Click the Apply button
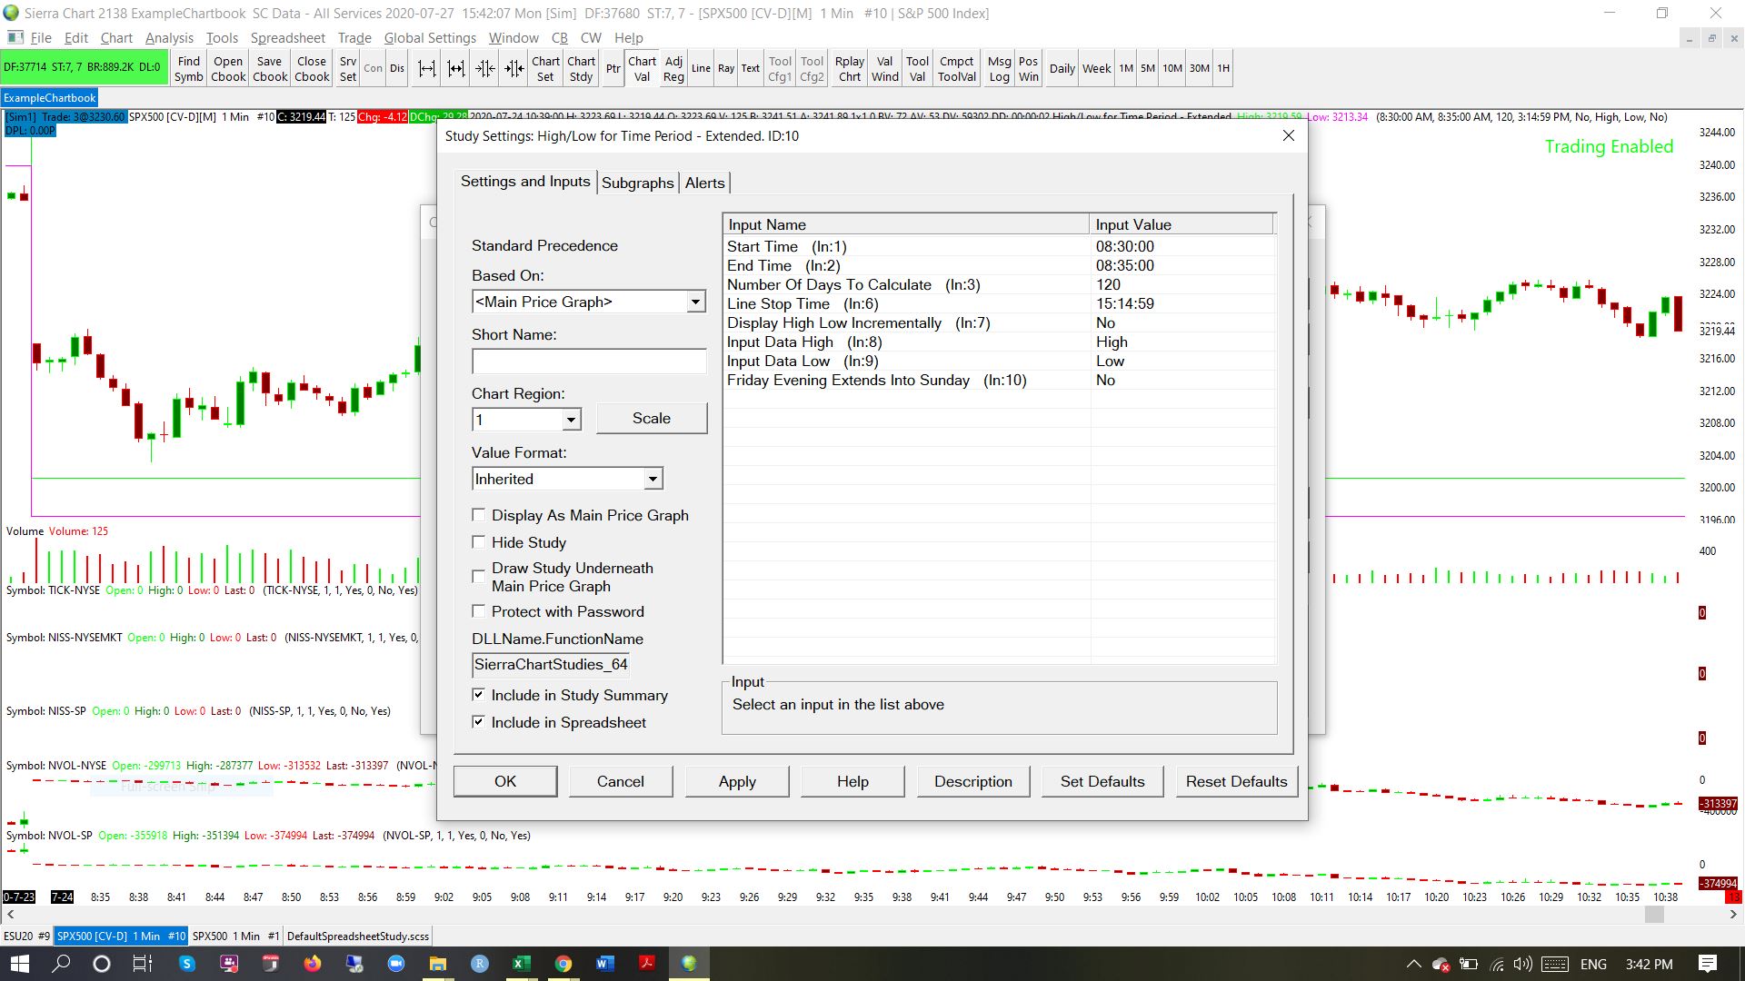The image size is (1745, 981). [x=736, y=781]
